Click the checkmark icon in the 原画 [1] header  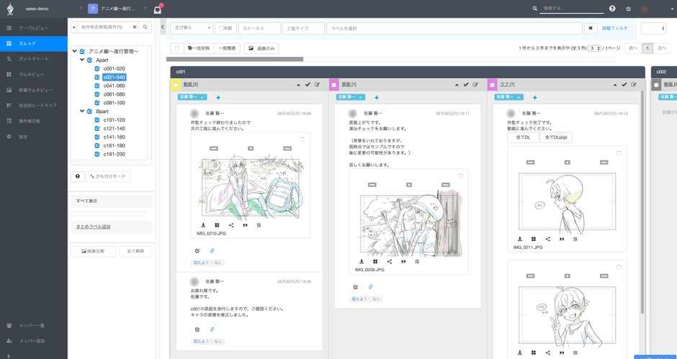[x=466, y=85]
